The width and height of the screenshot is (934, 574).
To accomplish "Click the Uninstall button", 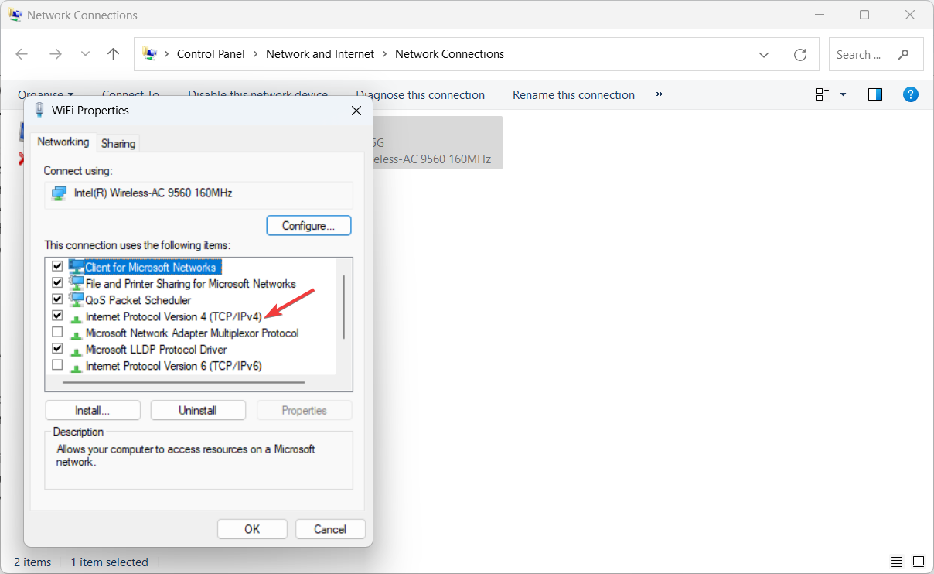I will coord(198,411).
